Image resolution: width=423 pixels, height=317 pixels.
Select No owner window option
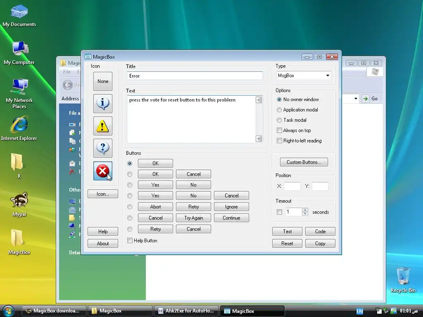(x=298, y=99)
